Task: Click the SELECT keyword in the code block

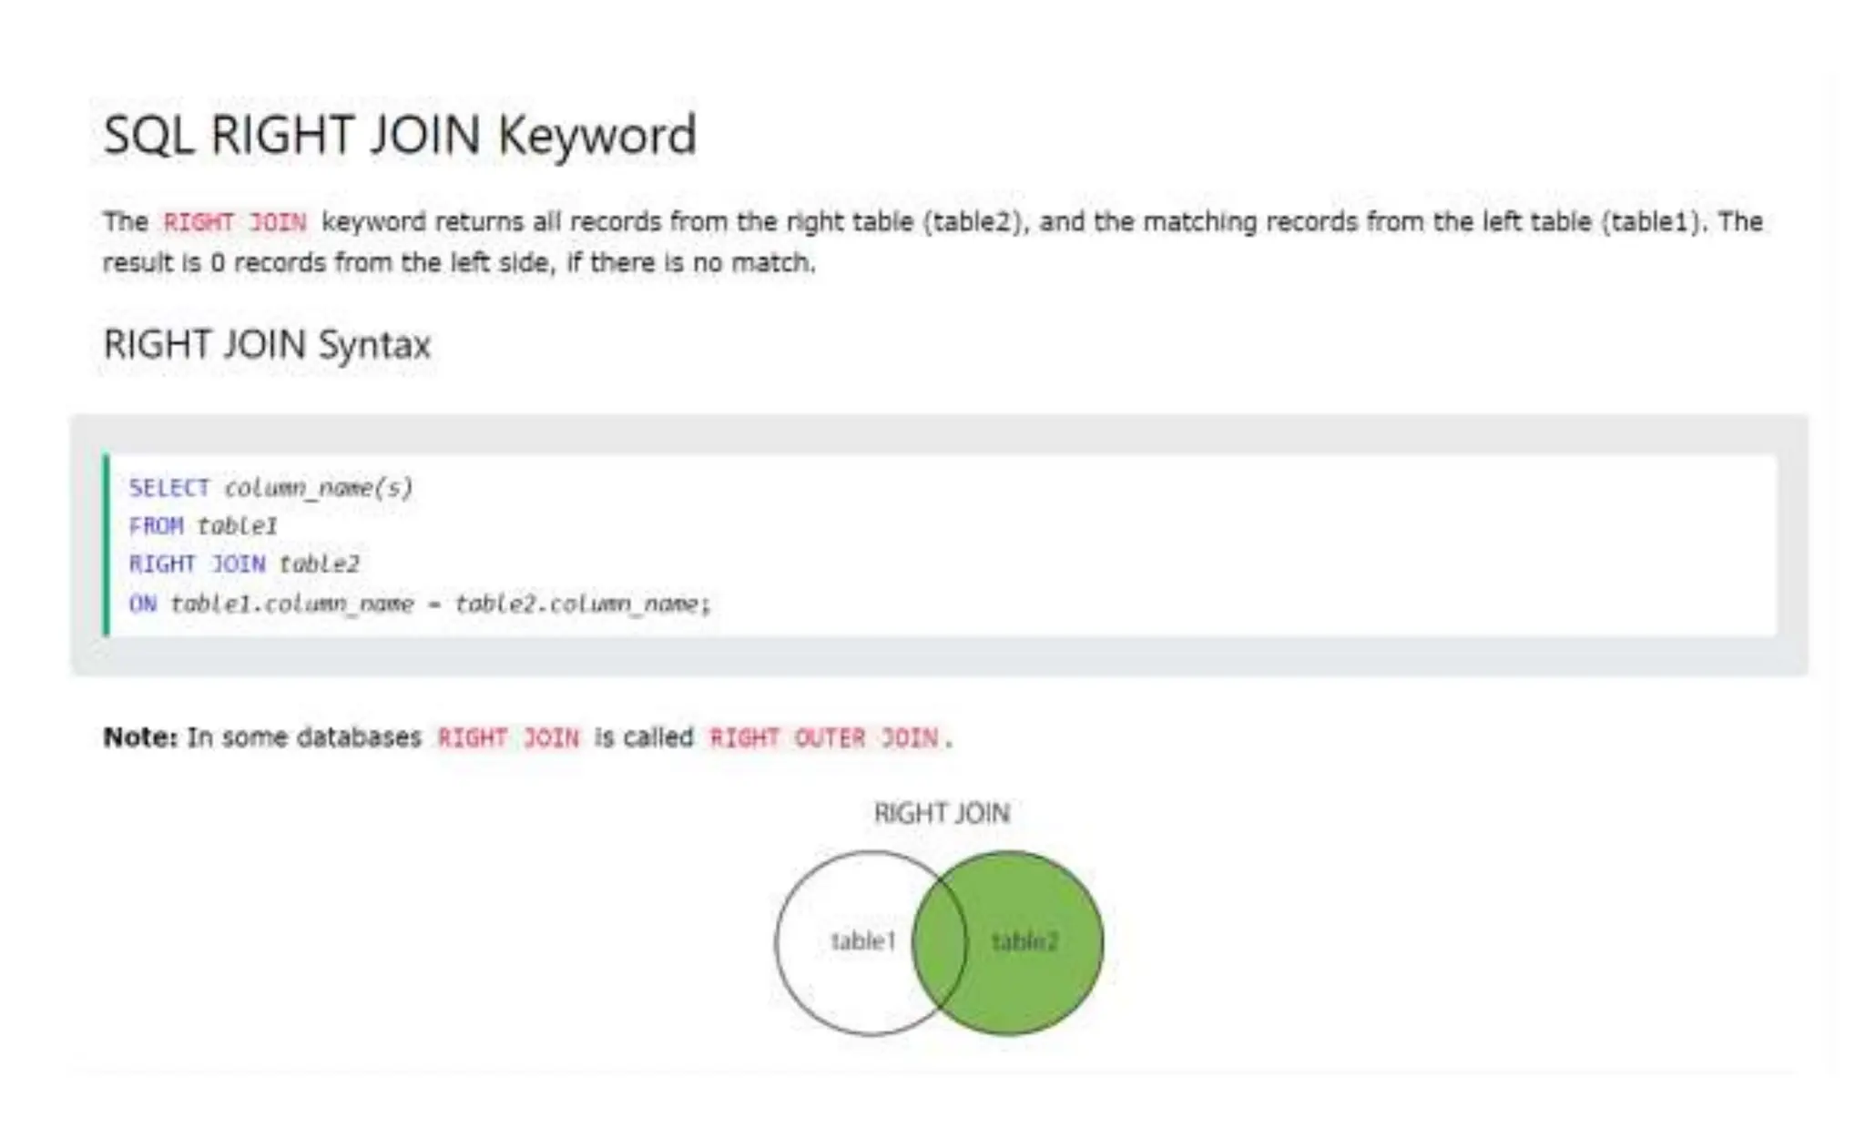Action: [169, 488]
